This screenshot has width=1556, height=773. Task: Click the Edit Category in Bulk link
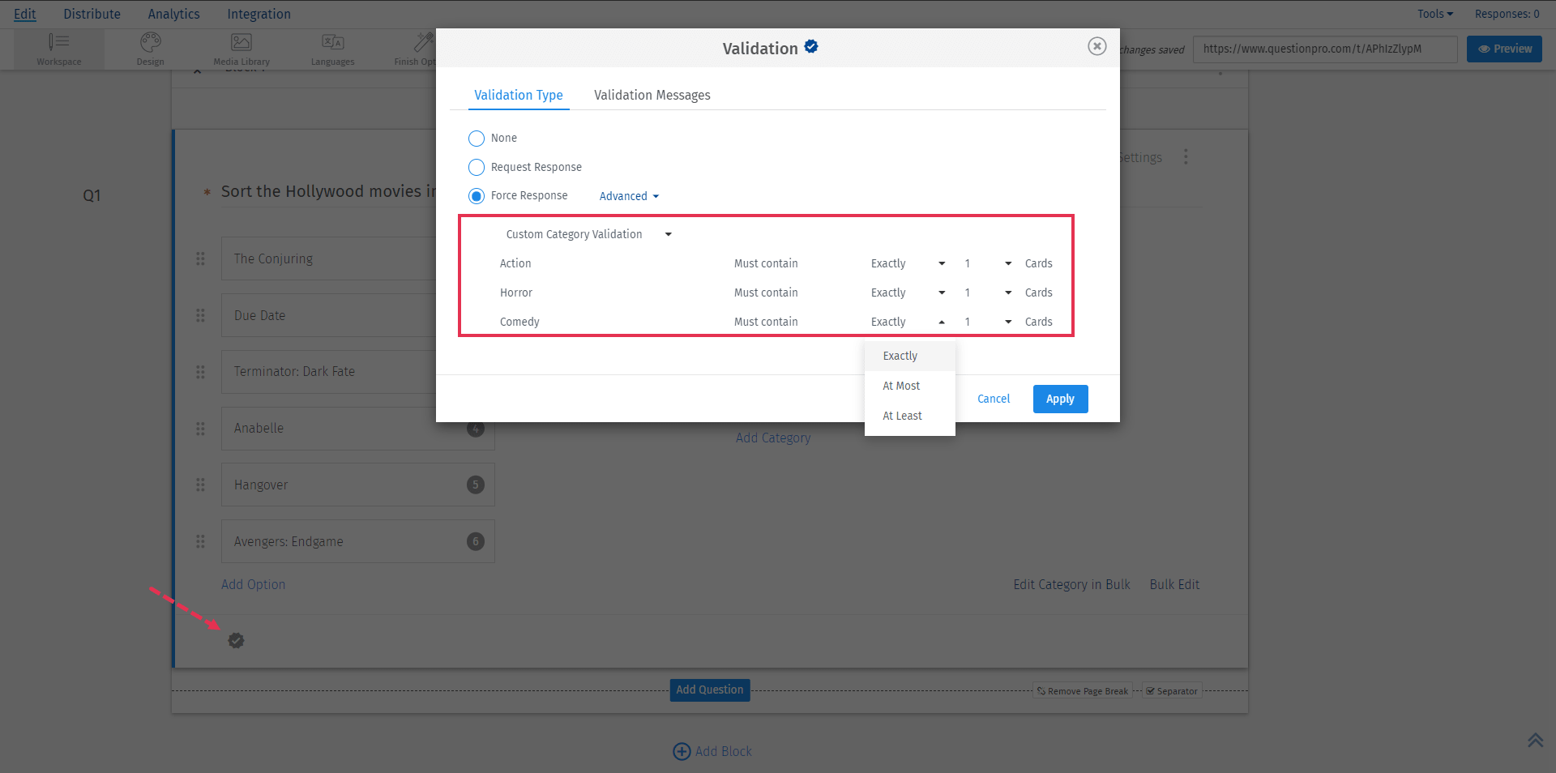tap(1071, 584)
